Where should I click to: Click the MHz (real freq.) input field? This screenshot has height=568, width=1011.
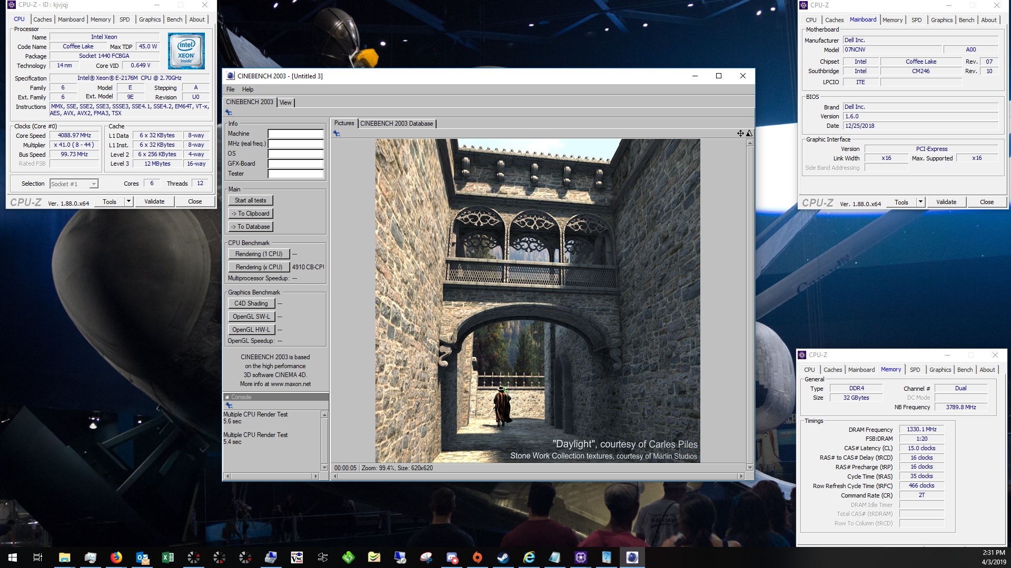click(296, 144)
